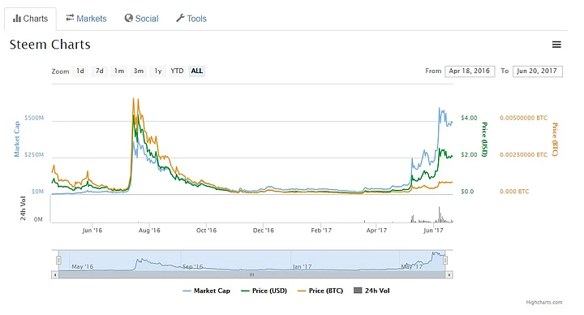Click the right scroll arrow of navigator
This screenshot has width=584, height=315.
point(449,274)
